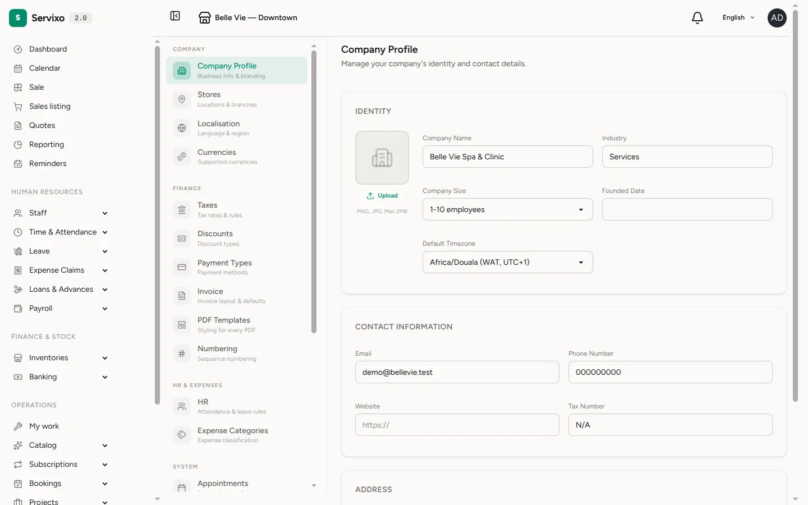Click the HR people icon
The height and width of the screenshot is (505, 808).
coord(182,406)
